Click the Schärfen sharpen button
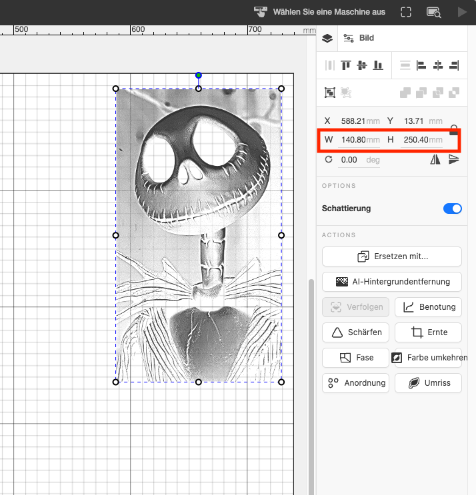Screen dimensions: 476x495 click(355, 332)
